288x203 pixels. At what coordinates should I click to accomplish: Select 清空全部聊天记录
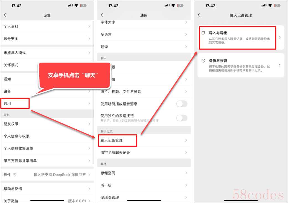click(x=144, y=153)
